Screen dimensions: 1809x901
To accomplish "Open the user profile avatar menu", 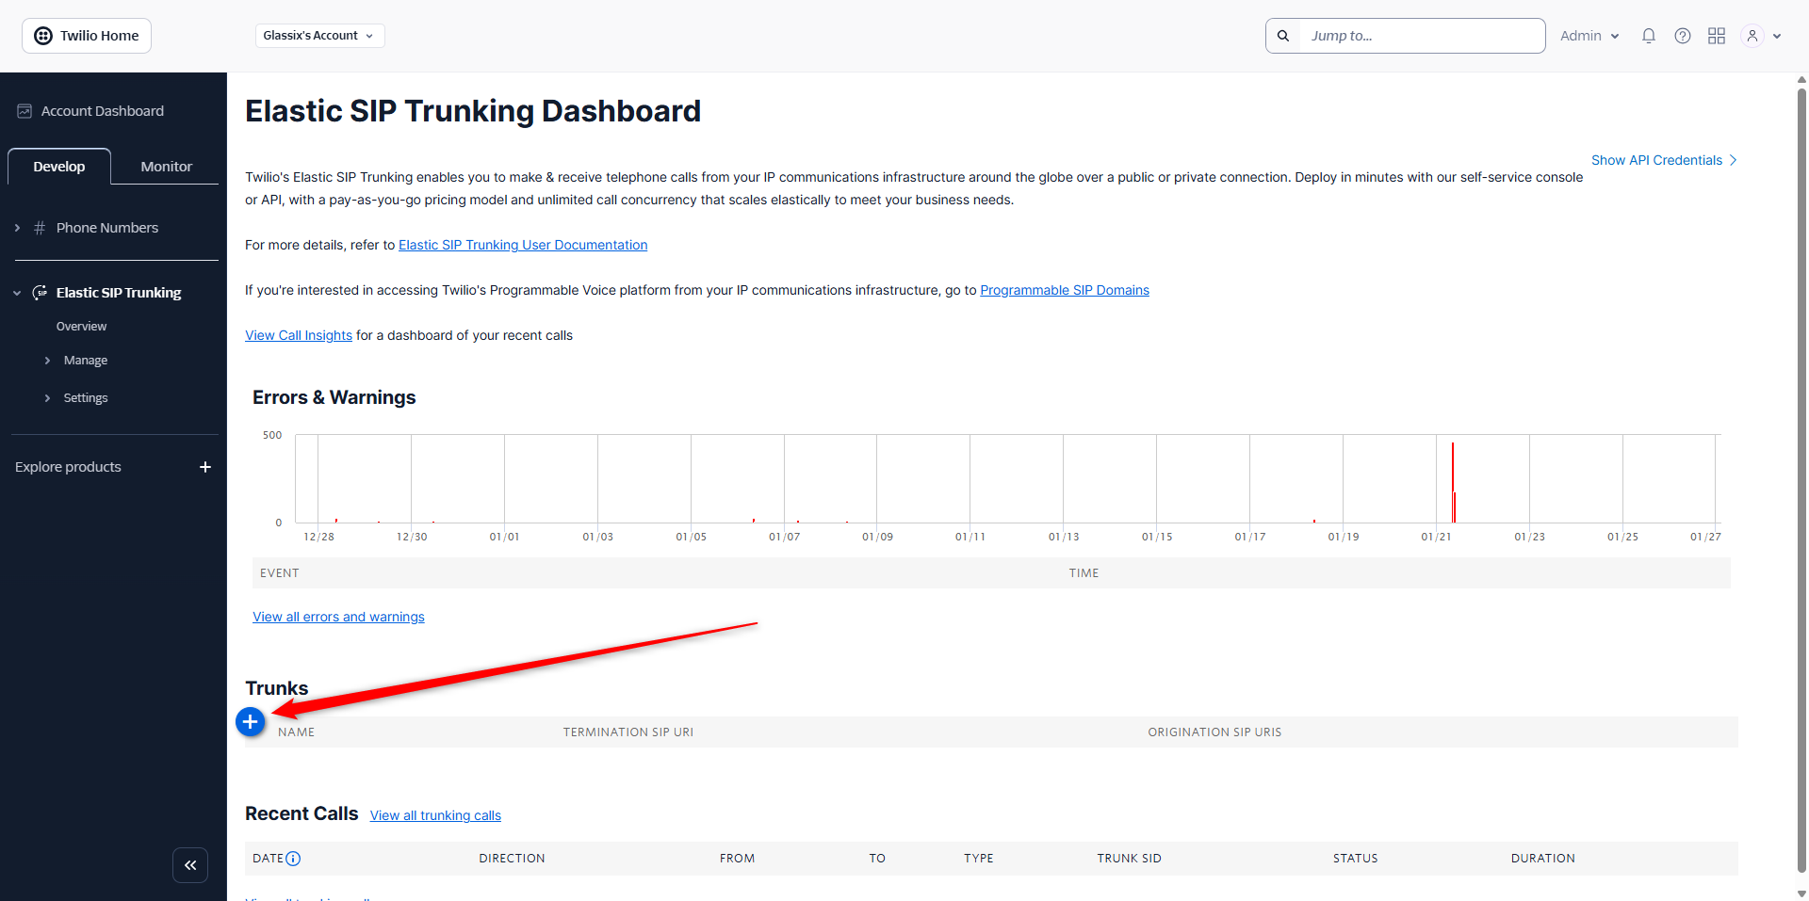I will pyautogui.click(x=1761, y=36).
